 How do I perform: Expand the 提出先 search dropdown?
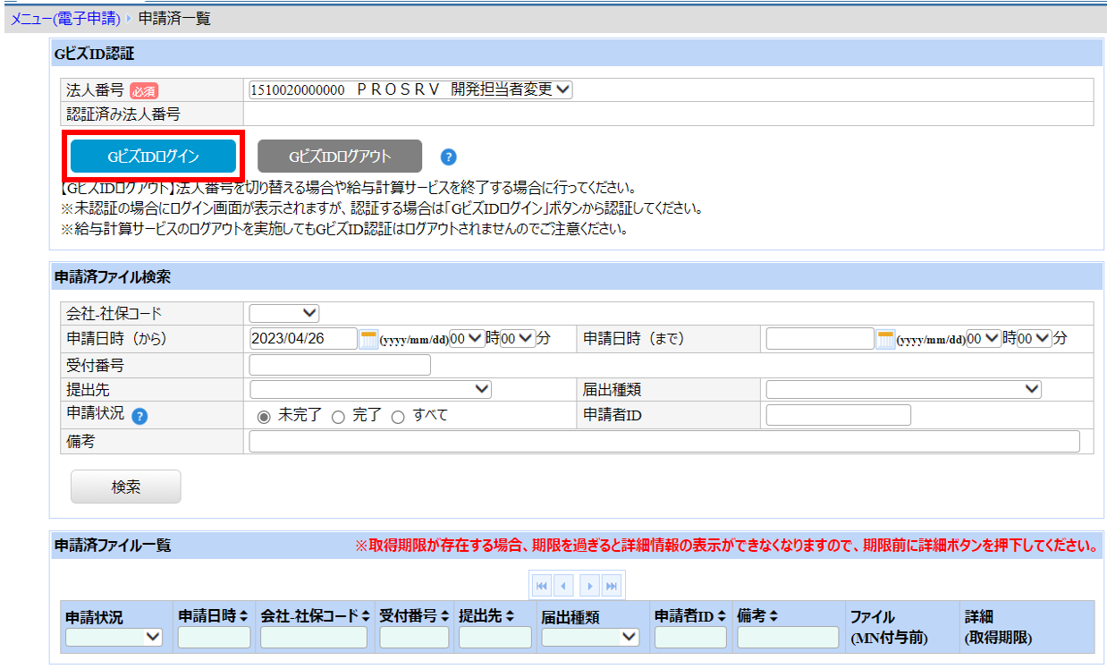coord(371,389)
